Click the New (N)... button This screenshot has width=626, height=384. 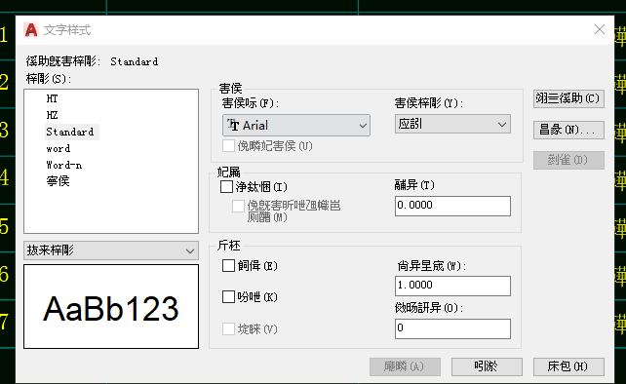568,130
